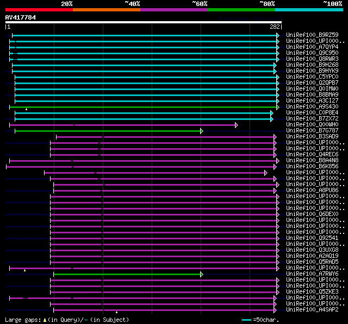
Task: Click the green arrowhead ending the A7RWY6 alignment
Action: click(202, 275)
